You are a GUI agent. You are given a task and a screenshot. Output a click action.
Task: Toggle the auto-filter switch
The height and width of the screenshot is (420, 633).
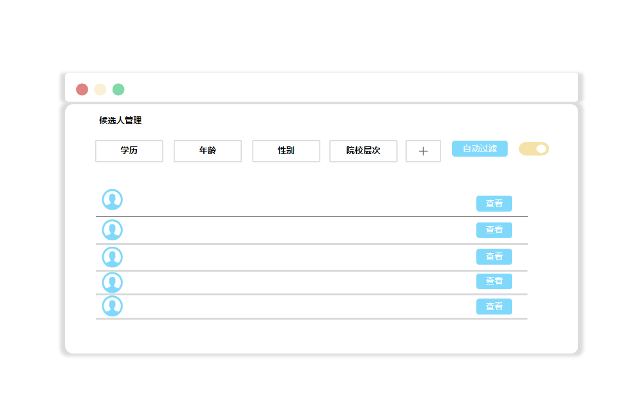(534, 149)
